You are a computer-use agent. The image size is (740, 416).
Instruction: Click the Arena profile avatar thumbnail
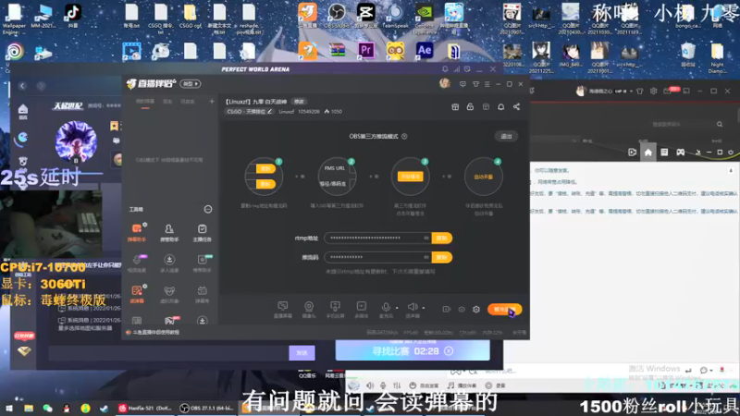(x=76, y=141)
